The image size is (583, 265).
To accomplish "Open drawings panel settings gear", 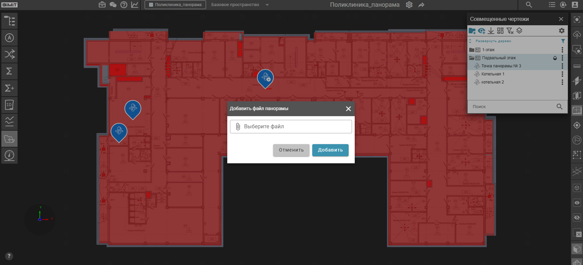I will [561, 31].
